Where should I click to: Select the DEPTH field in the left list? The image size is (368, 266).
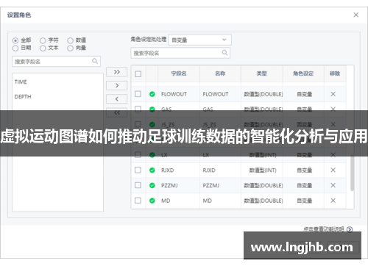click(x=23, y=97)
